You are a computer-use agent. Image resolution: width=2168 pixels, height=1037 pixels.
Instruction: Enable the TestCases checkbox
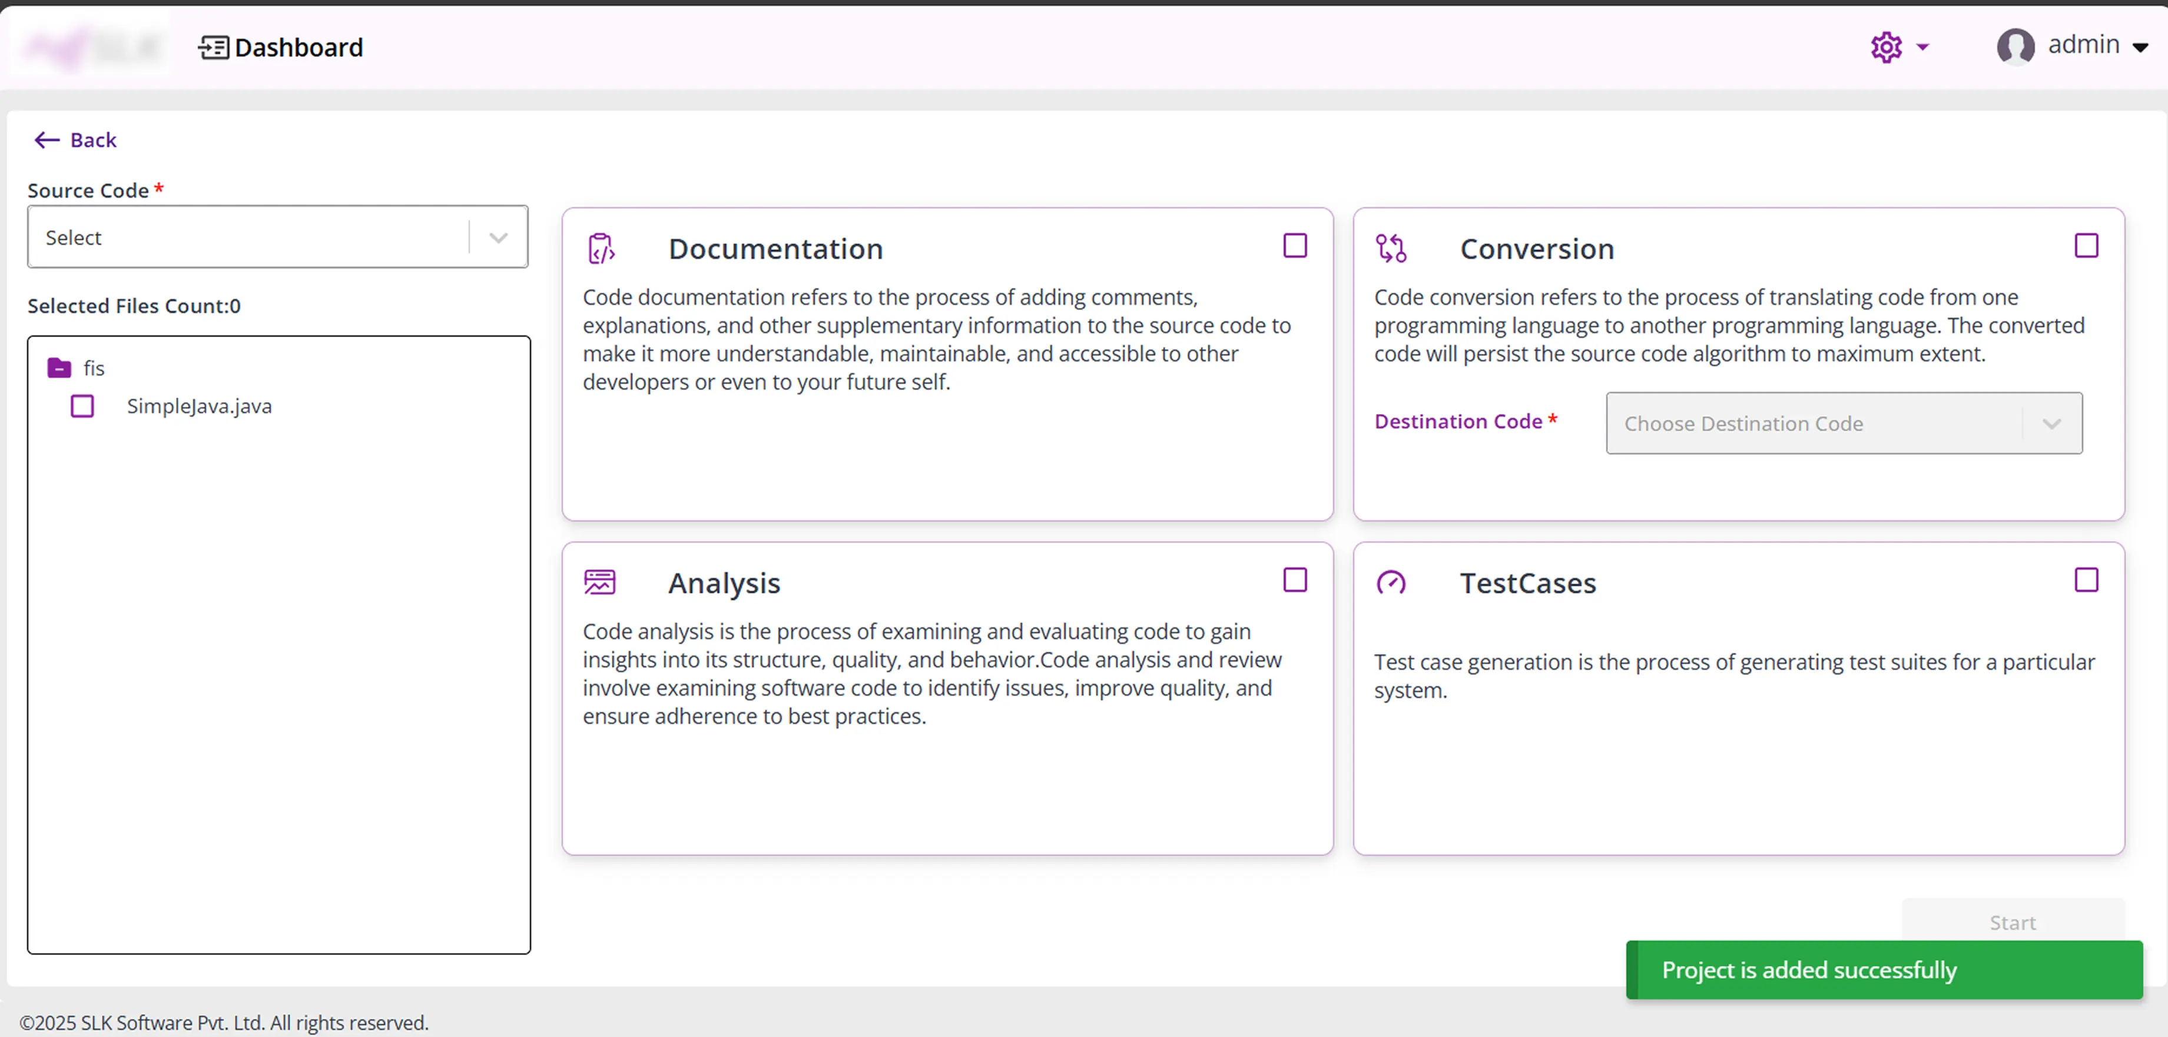point(2086,580)
